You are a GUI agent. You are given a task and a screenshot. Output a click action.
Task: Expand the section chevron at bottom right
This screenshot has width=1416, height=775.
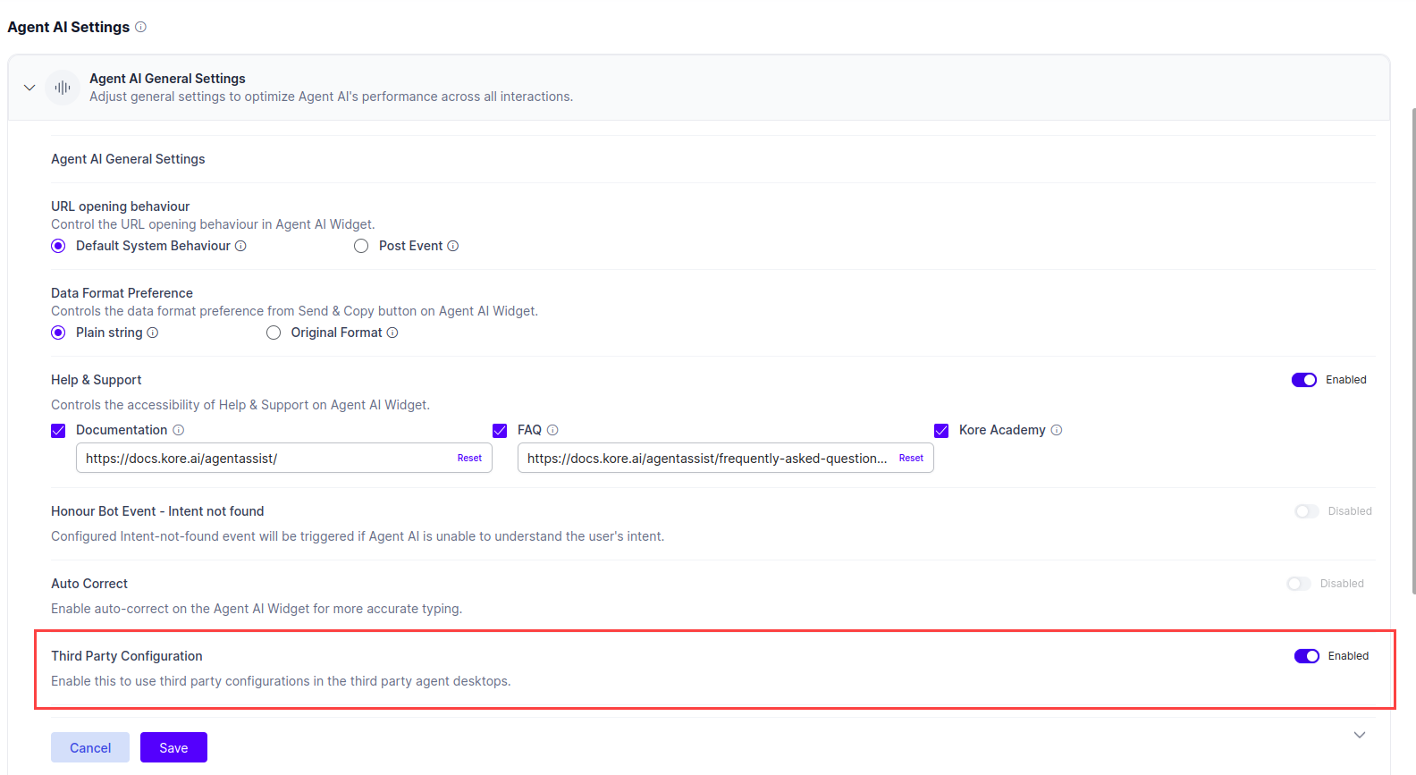(1359, 735)
